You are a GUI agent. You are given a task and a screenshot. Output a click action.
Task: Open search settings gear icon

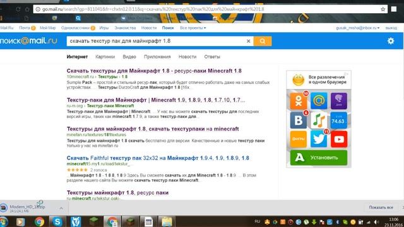point(391,40)
